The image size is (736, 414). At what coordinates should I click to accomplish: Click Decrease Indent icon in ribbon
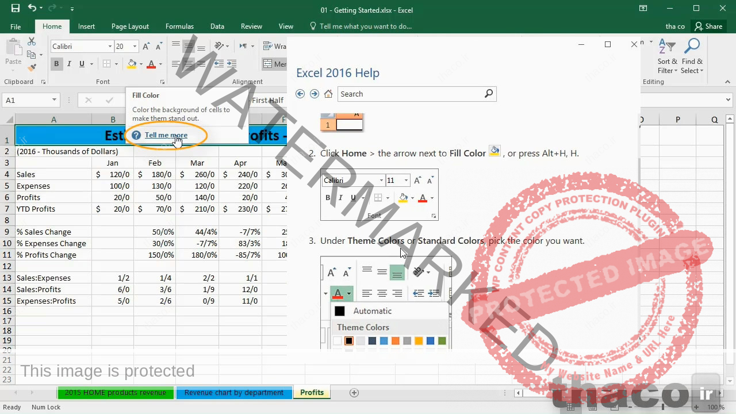[x=218, y=64]
